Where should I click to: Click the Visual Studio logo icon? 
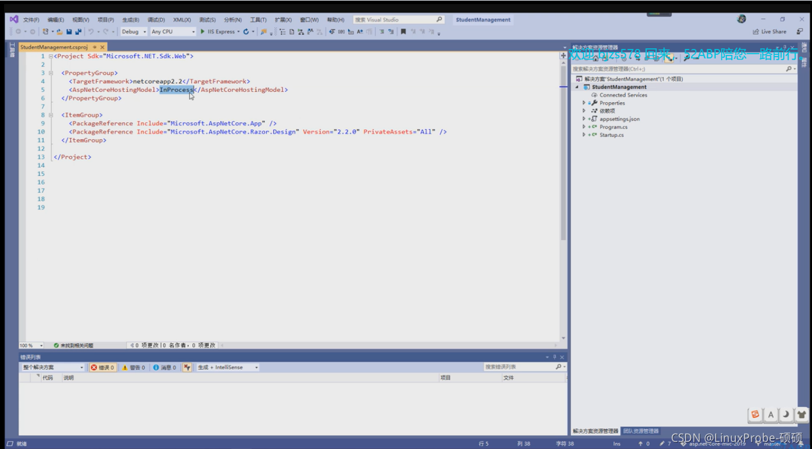pos(14,19)
